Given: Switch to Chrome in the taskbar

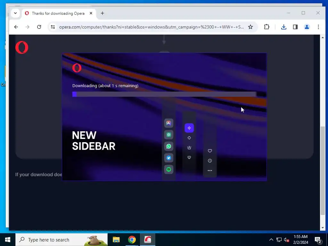Looking at the screenshot, I should click(132, 240).
